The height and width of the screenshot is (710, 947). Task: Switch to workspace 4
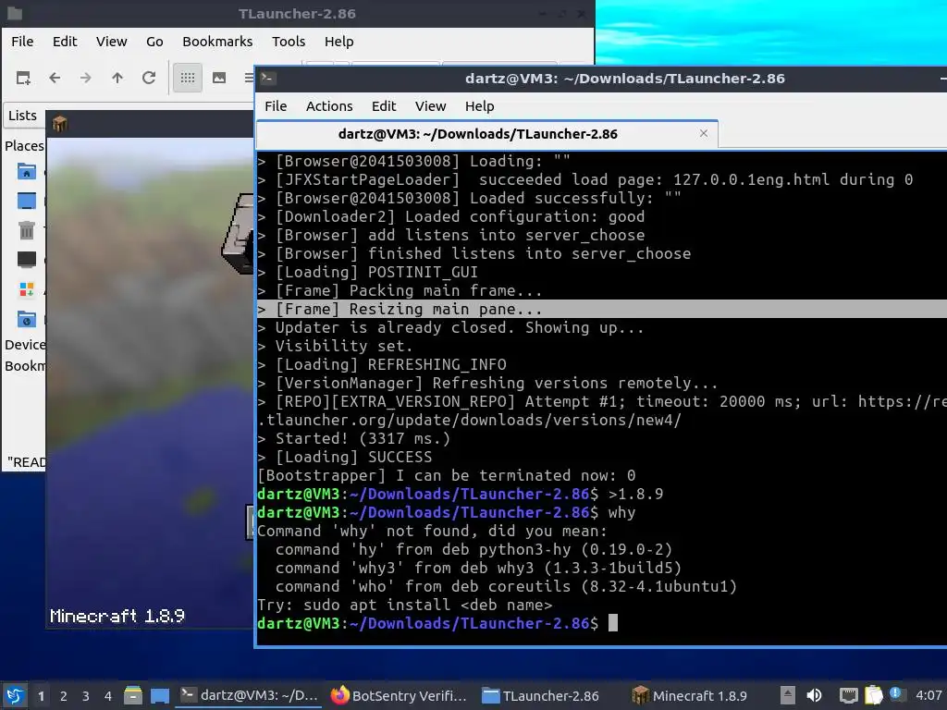[108, 696]
